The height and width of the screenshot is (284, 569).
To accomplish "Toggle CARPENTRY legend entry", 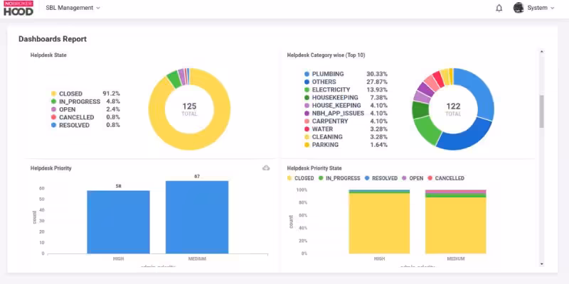I will 326,121.
